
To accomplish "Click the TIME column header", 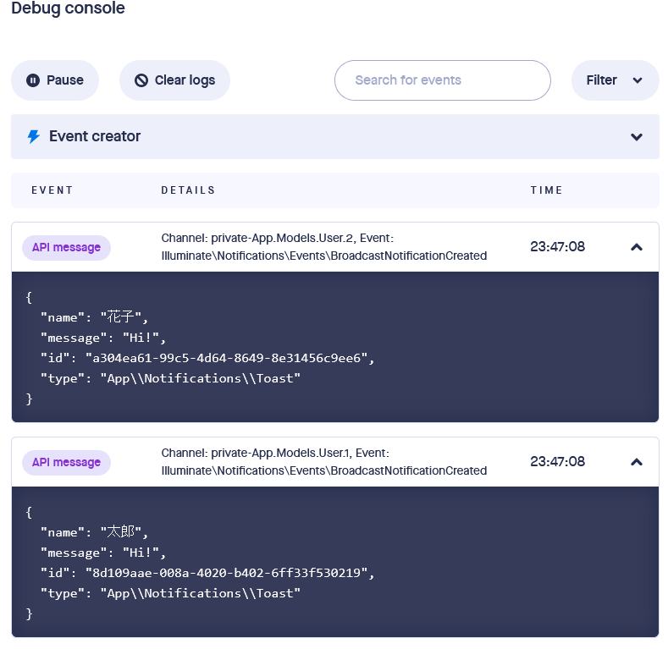I will (546, 190).
